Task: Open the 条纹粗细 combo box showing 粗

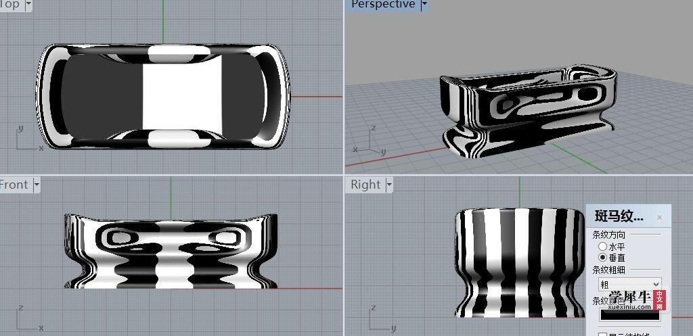Action: (x=630, y=285)
